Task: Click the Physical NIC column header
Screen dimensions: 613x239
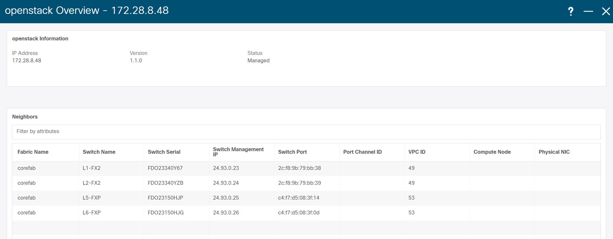Action: [x=554, y=152]
